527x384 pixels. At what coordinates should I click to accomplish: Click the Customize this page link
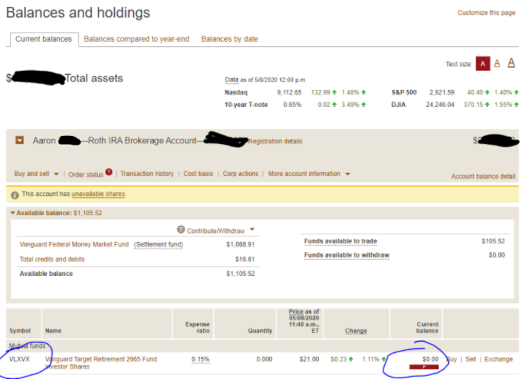[486, 13]
